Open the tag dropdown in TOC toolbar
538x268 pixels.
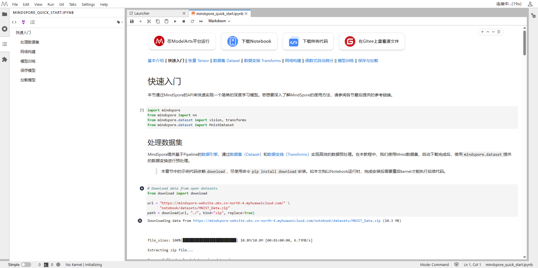120,22
